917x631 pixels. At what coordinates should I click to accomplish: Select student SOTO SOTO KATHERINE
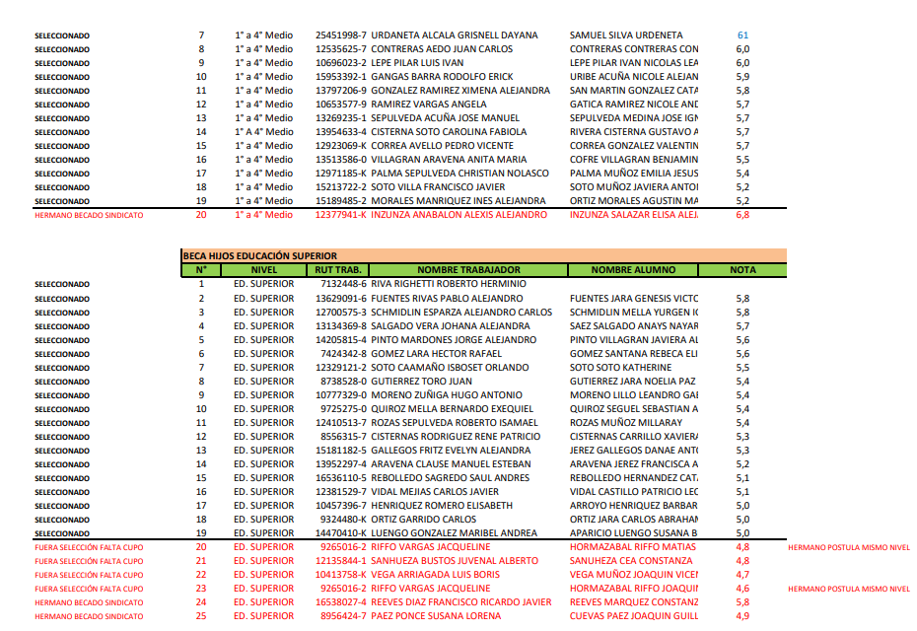(620, 368)
